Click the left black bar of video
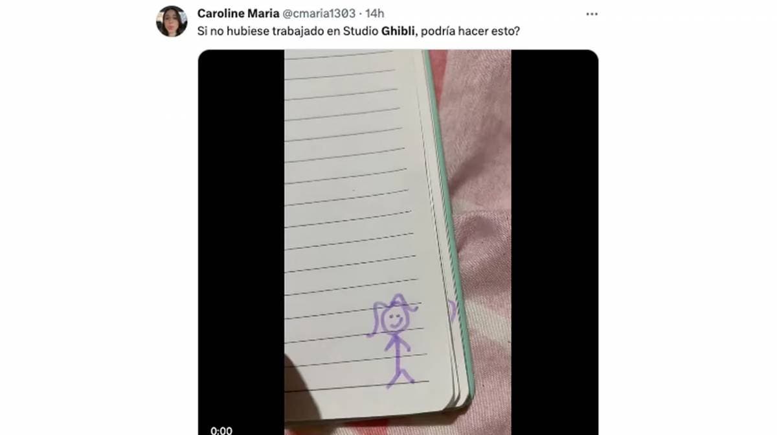This screenshot has height=435, width=777. [241, 242]
